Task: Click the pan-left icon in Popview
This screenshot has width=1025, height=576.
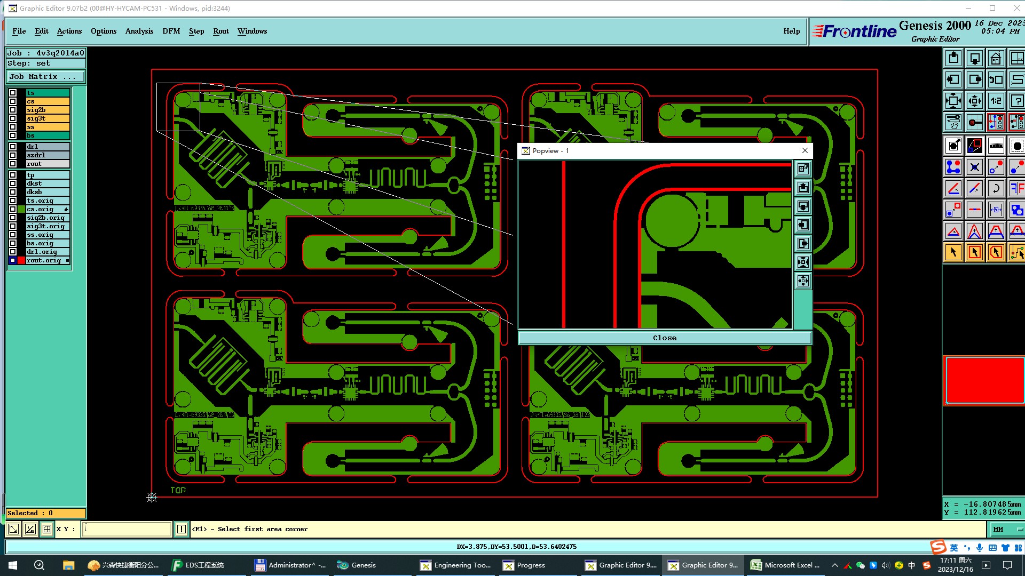Action: 803,225
